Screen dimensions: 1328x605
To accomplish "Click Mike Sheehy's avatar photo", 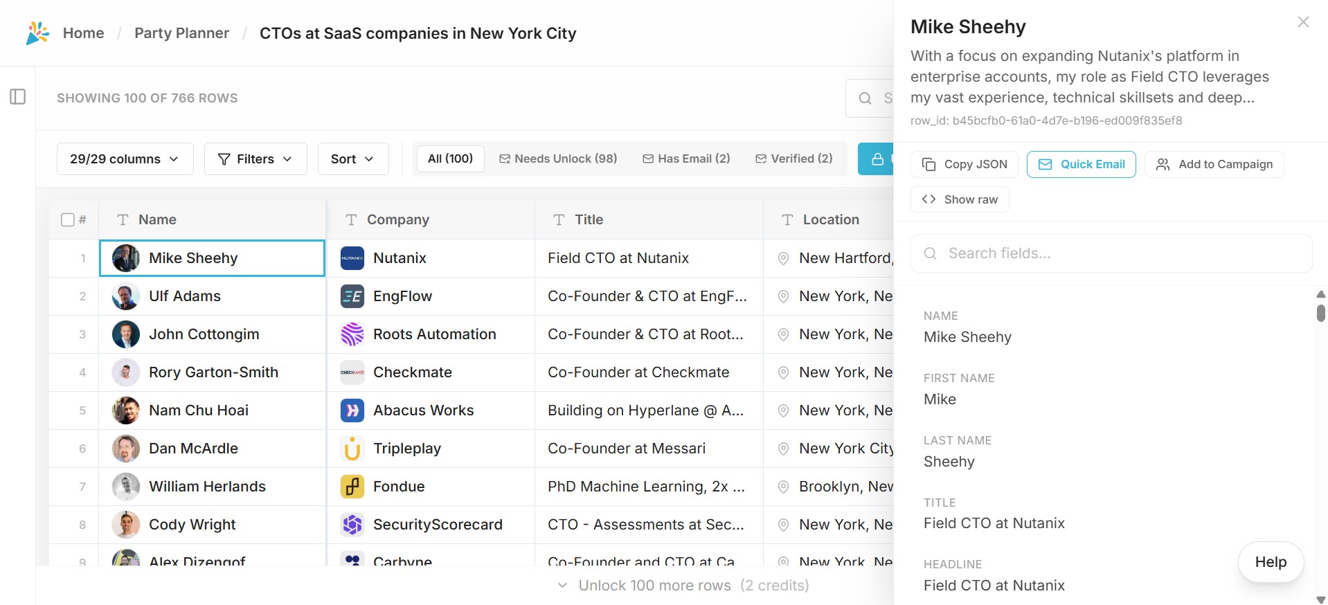I will point(126,258).
